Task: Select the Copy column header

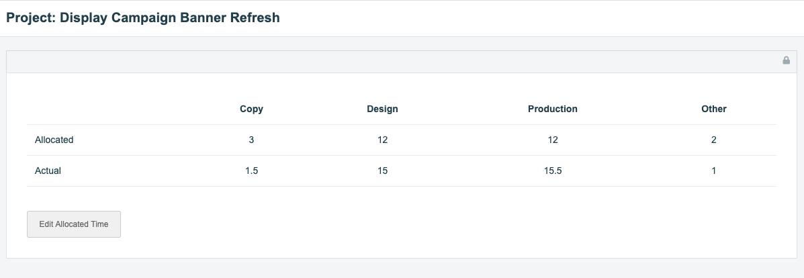Action: point(251,109)
